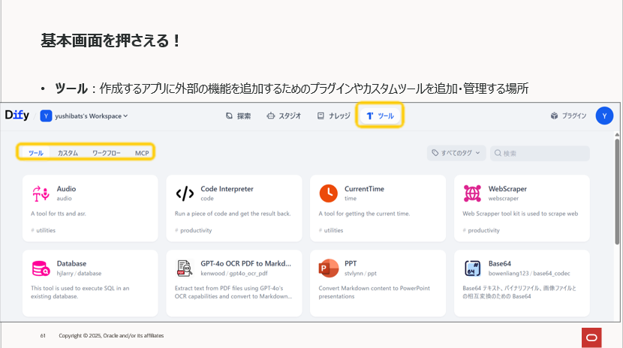Go to スタジオ in the top navigation

(x=284, y=115)
